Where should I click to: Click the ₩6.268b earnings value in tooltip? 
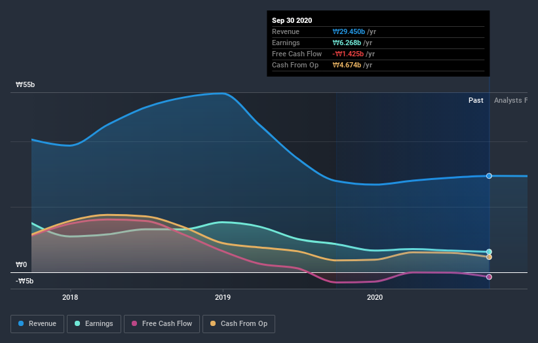click(x=347, y=43)
